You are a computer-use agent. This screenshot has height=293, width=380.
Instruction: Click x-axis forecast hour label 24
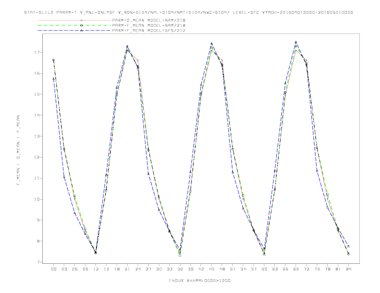pyautogui.click(x=138, y=269)
